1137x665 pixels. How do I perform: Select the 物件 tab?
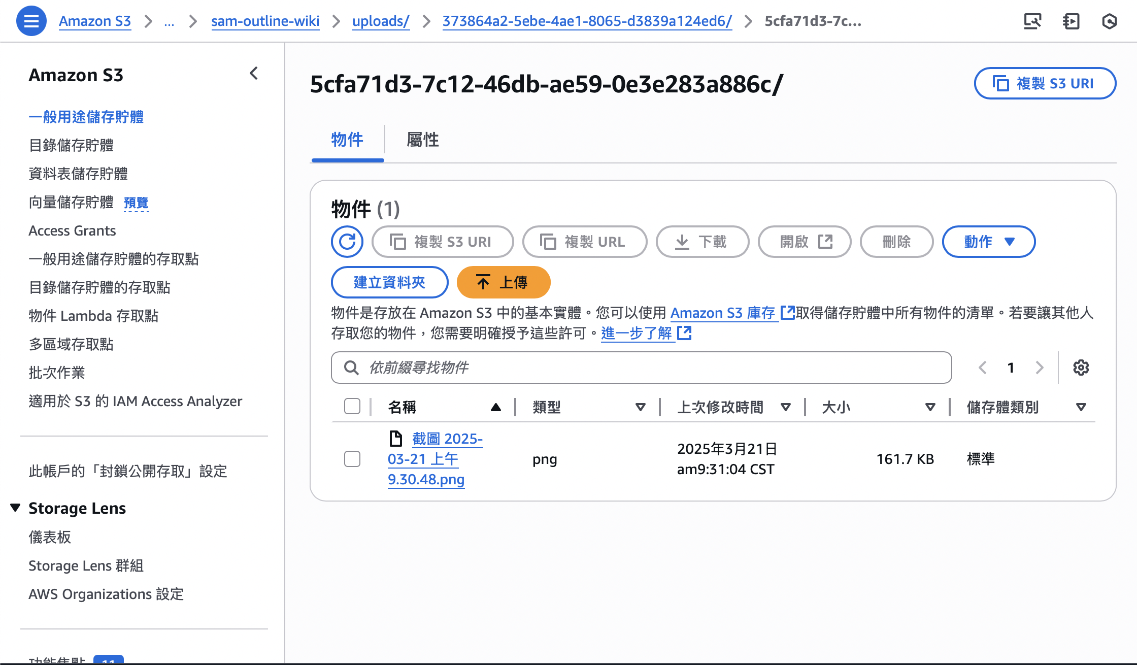pyautogui.click(x=347, y=140)
